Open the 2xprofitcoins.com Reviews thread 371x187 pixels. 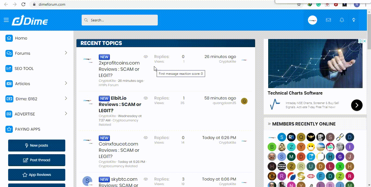click(119, 69)
